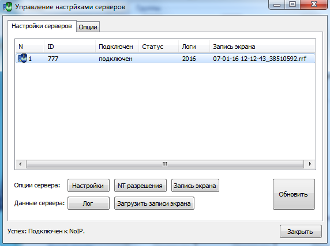Screen dimensions: 330x246
Task: Close dialog with Закрыть button
Action: pos(301,231)
